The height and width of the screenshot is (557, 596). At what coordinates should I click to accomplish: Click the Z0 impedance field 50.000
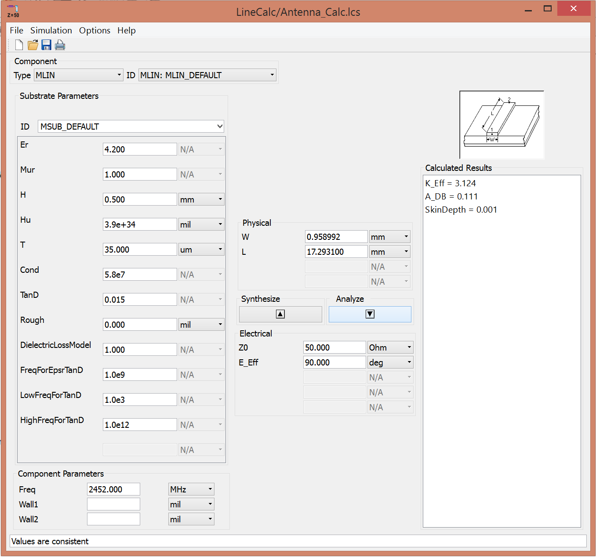pos(334,347)
